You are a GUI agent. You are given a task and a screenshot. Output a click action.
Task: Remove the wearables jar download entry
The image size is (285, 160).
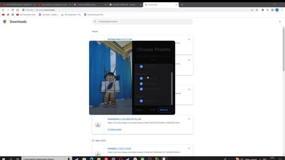pyautogui.click(x=189, y=148)
